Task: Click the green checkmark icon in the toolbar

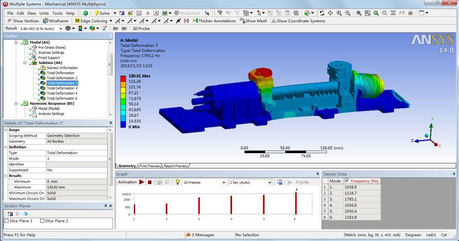Action: (x=85, y=13)
